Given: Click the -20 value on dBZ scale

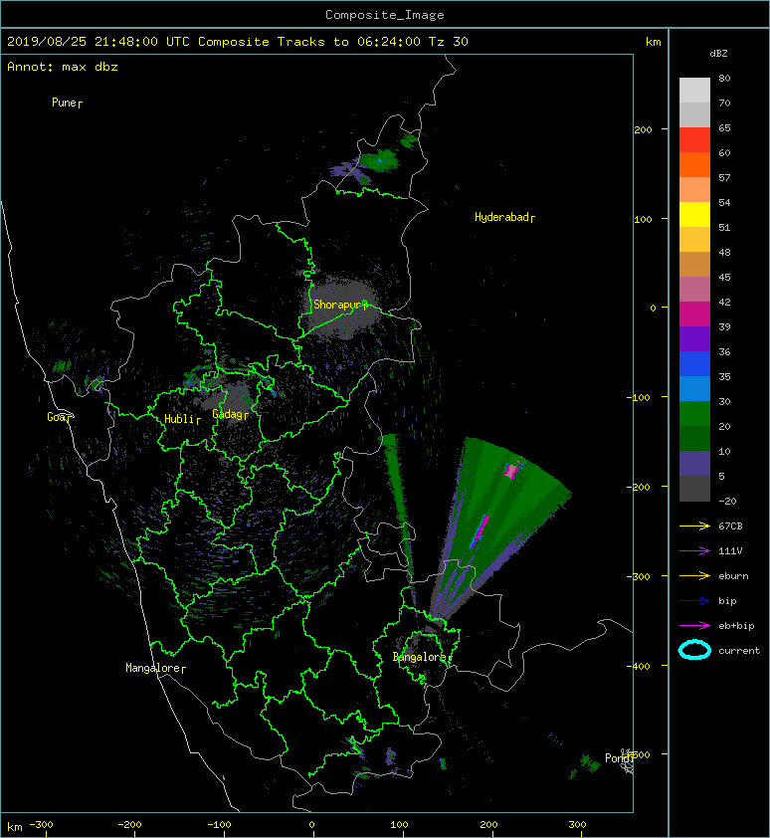Looking at the screenshot, I should [x=727, y=502].
